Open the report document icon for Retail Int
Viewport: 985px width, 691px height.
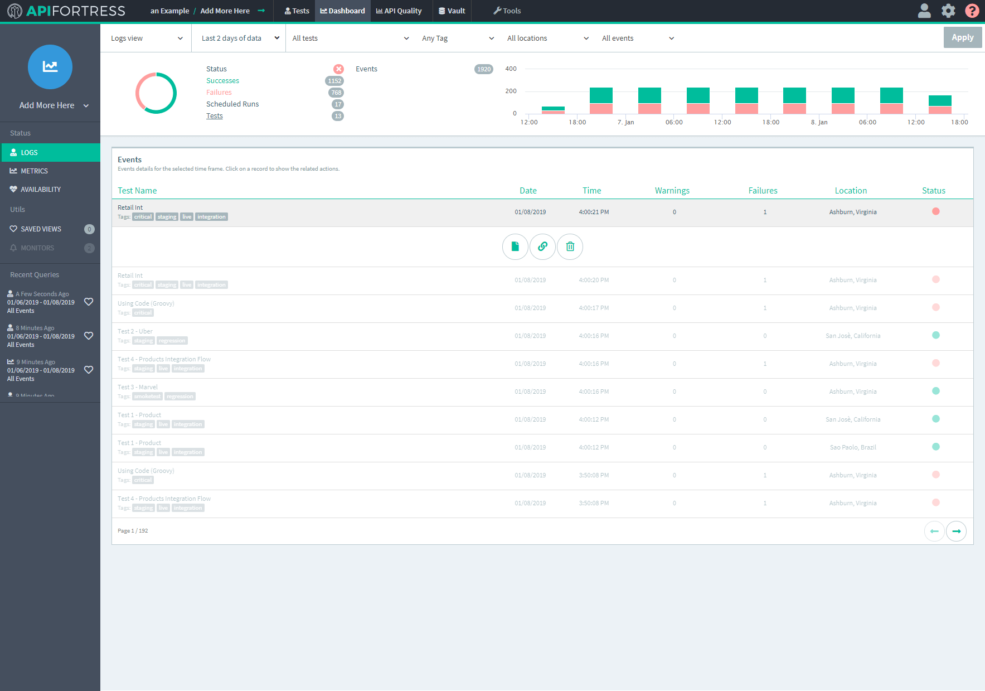coord(515,247)
